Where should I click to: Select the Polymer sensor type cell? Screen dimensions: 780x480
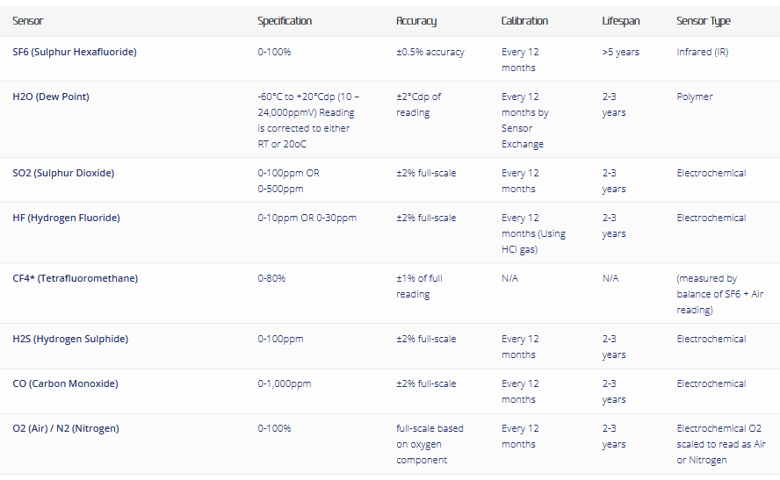click(x=695, y=97)
